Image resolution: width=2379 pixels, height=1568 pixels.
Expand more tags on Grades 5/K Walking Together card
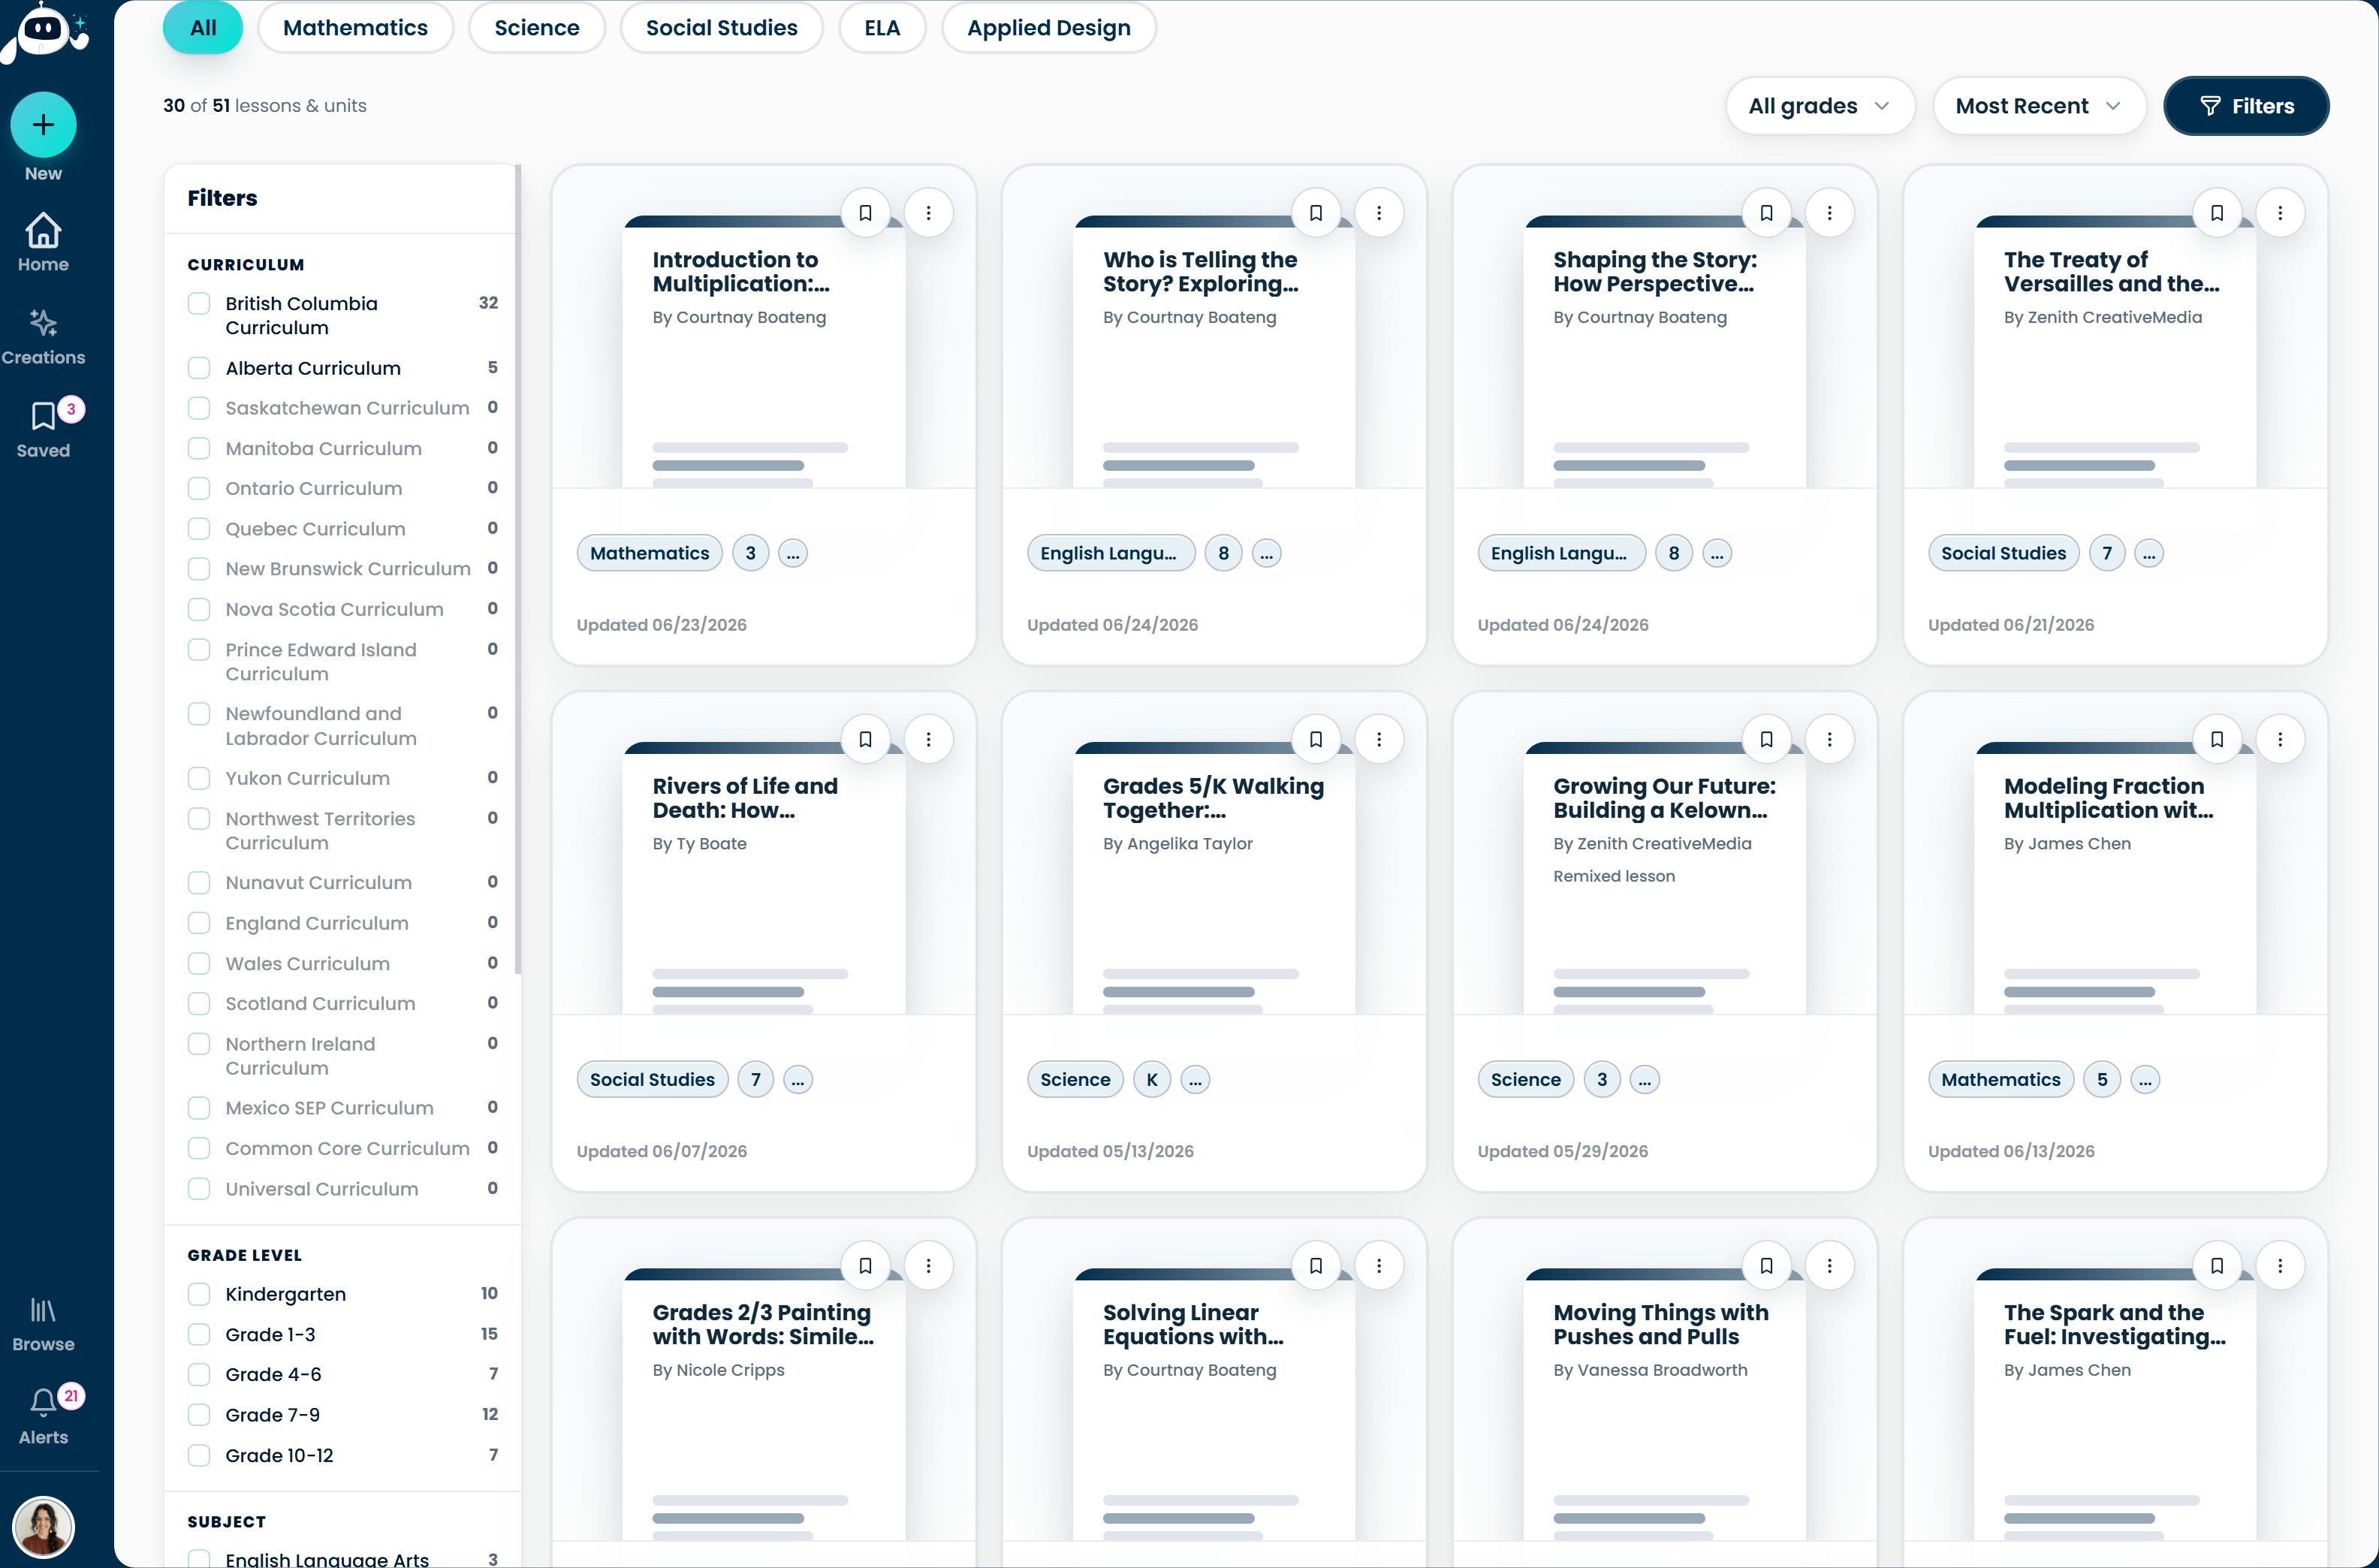pyautogui.click(x=1195, y=1080)
